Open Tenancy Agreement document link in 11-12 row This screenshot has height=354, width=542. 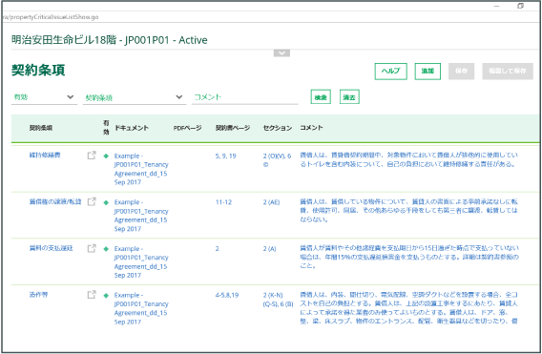[141, 215]
